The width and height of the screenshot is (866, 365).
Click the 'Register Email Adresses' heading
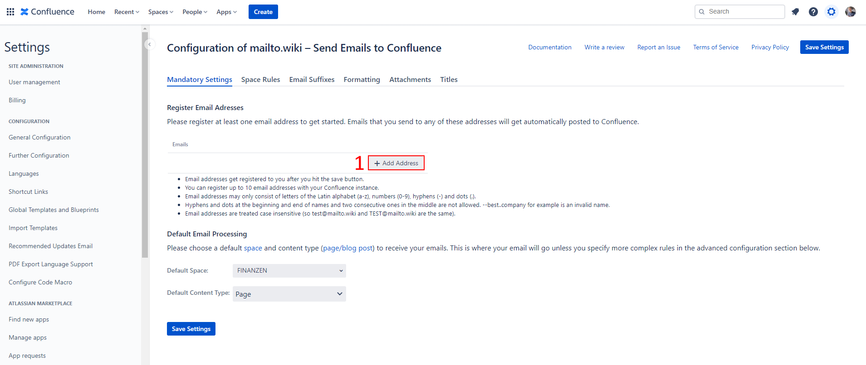point(205,108)
